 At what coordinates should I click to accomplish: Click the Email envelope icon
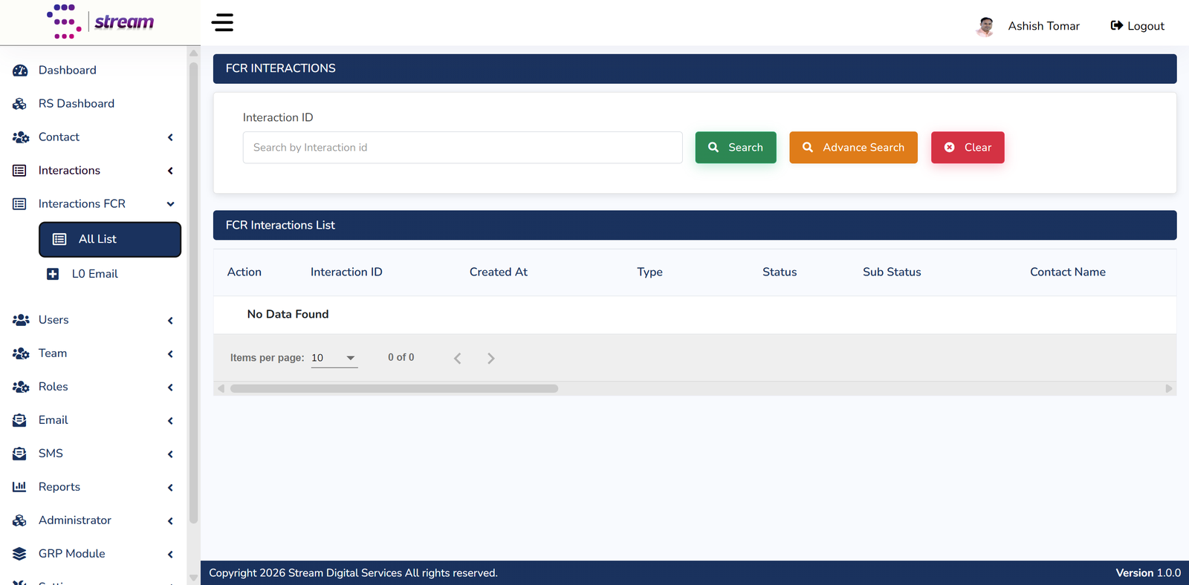[19, 420]
